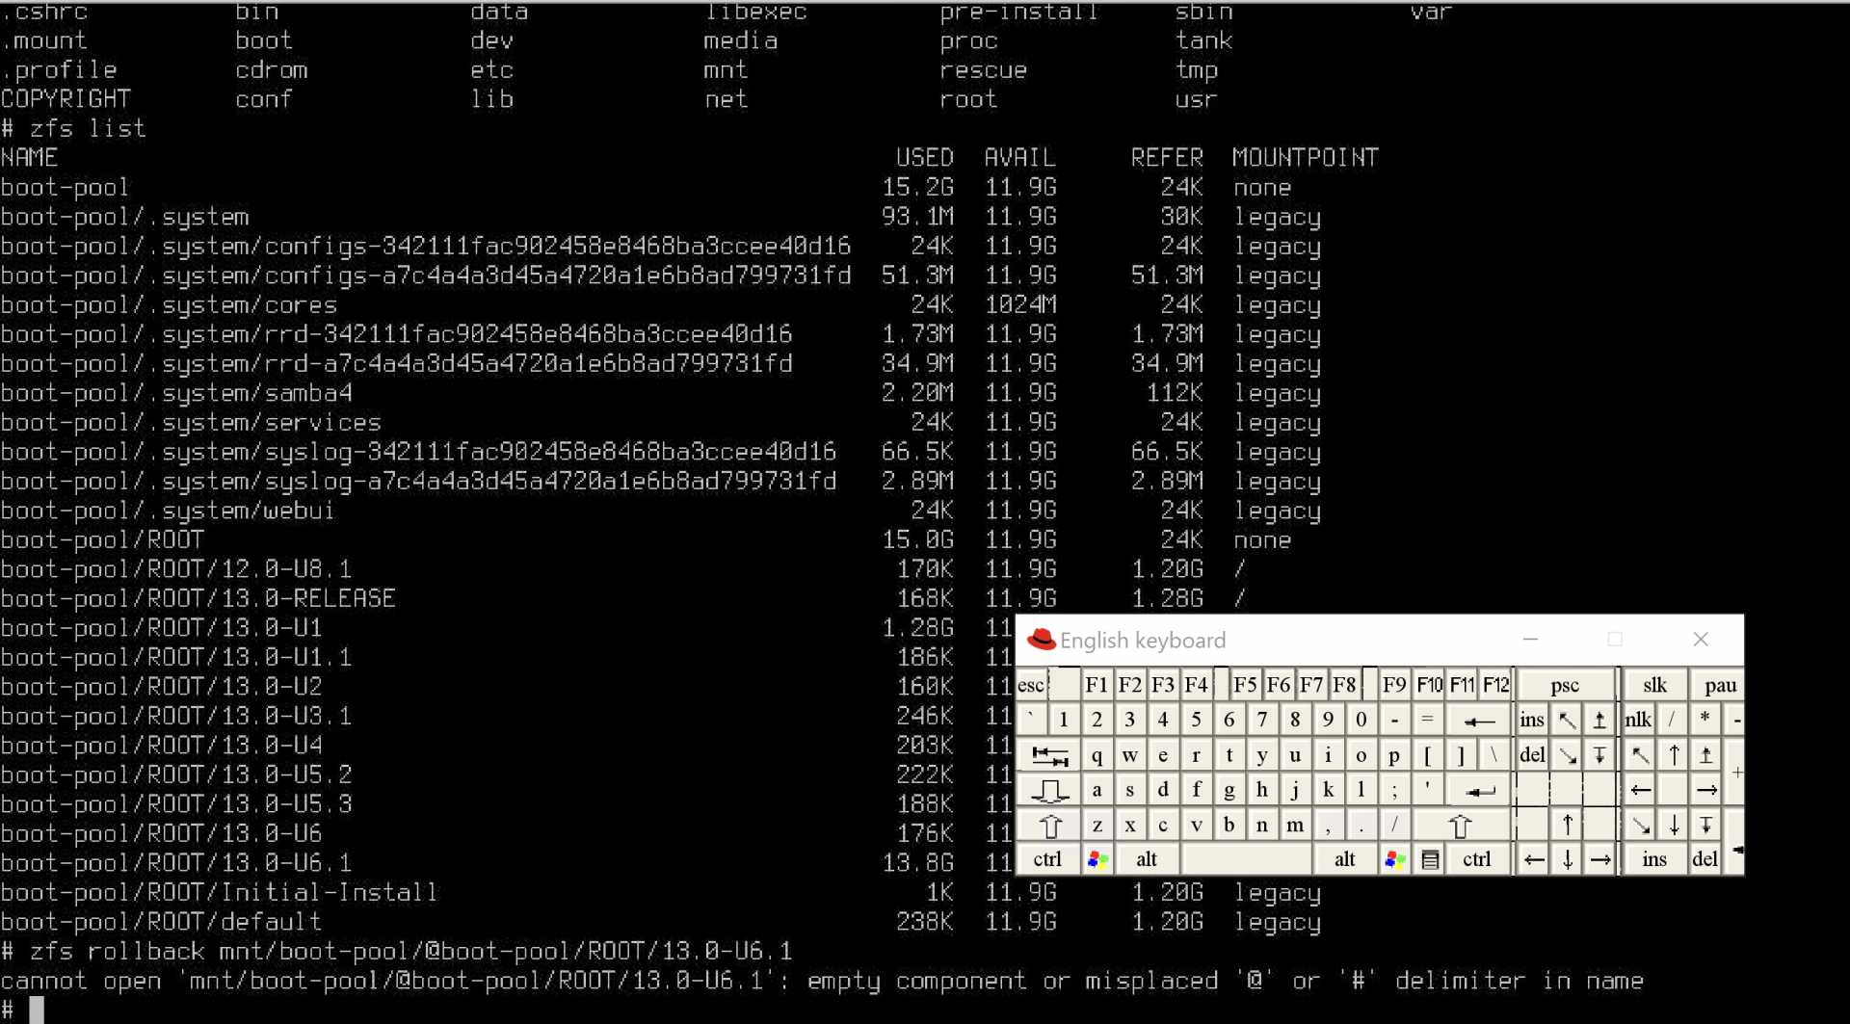Click numpad 2 down arrow key
Image resolution: width=1850 pixels, height=1024 pixels.
(x=1674, y=826)
